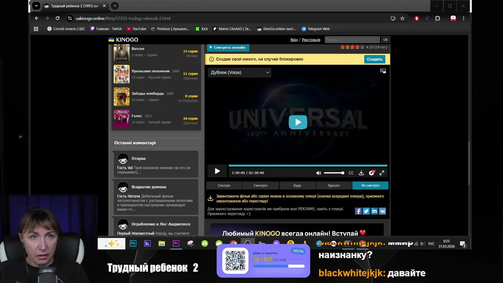Click the Смотреть онлайн tab button

point(228,48)
